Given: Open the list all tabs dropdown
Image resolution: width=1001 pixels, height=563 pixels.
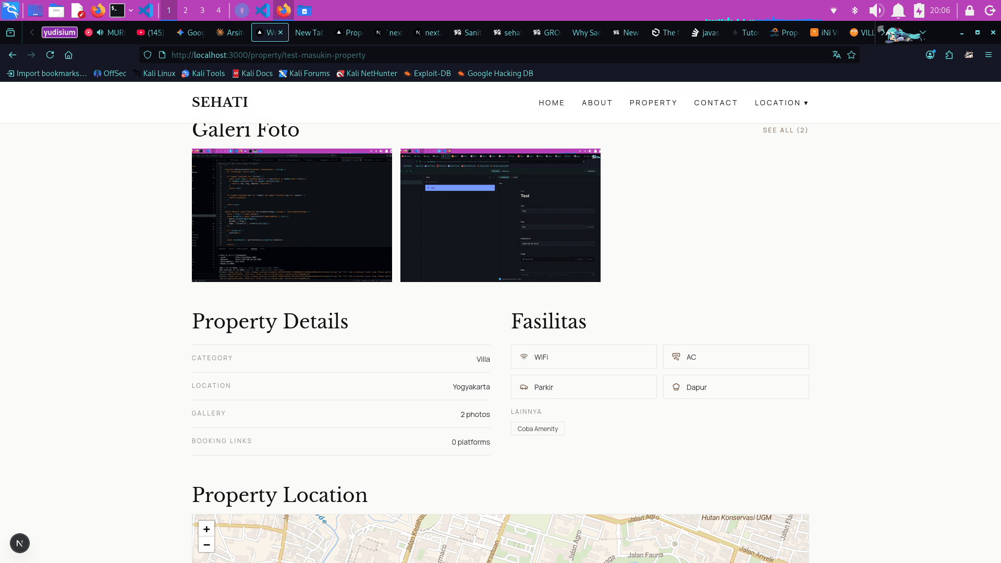Looking at the screenshot, I should [923, 32].
